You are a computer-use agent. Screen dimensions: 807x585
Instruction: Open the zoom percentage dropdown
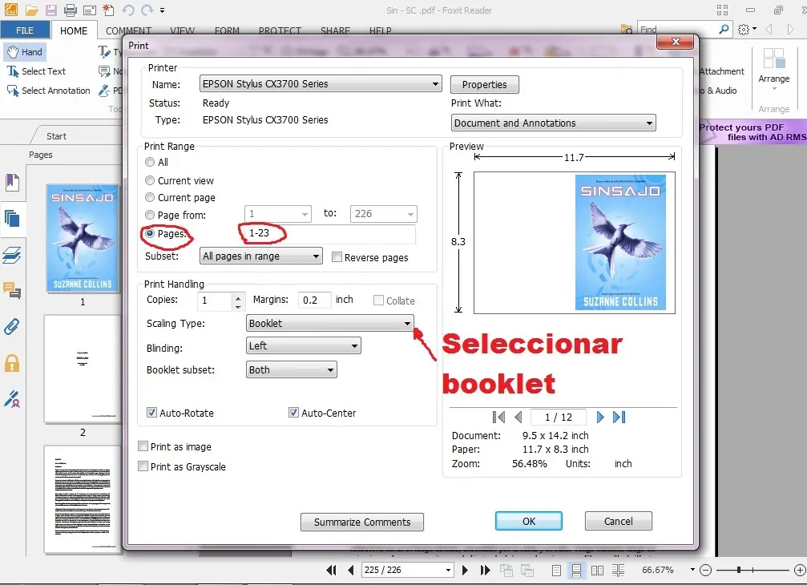pyautogui.click(x=692, y=570)
